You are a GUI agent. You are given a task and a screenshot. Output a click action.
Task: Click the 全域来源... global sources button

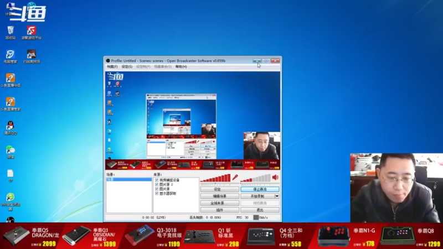(219, 203)
